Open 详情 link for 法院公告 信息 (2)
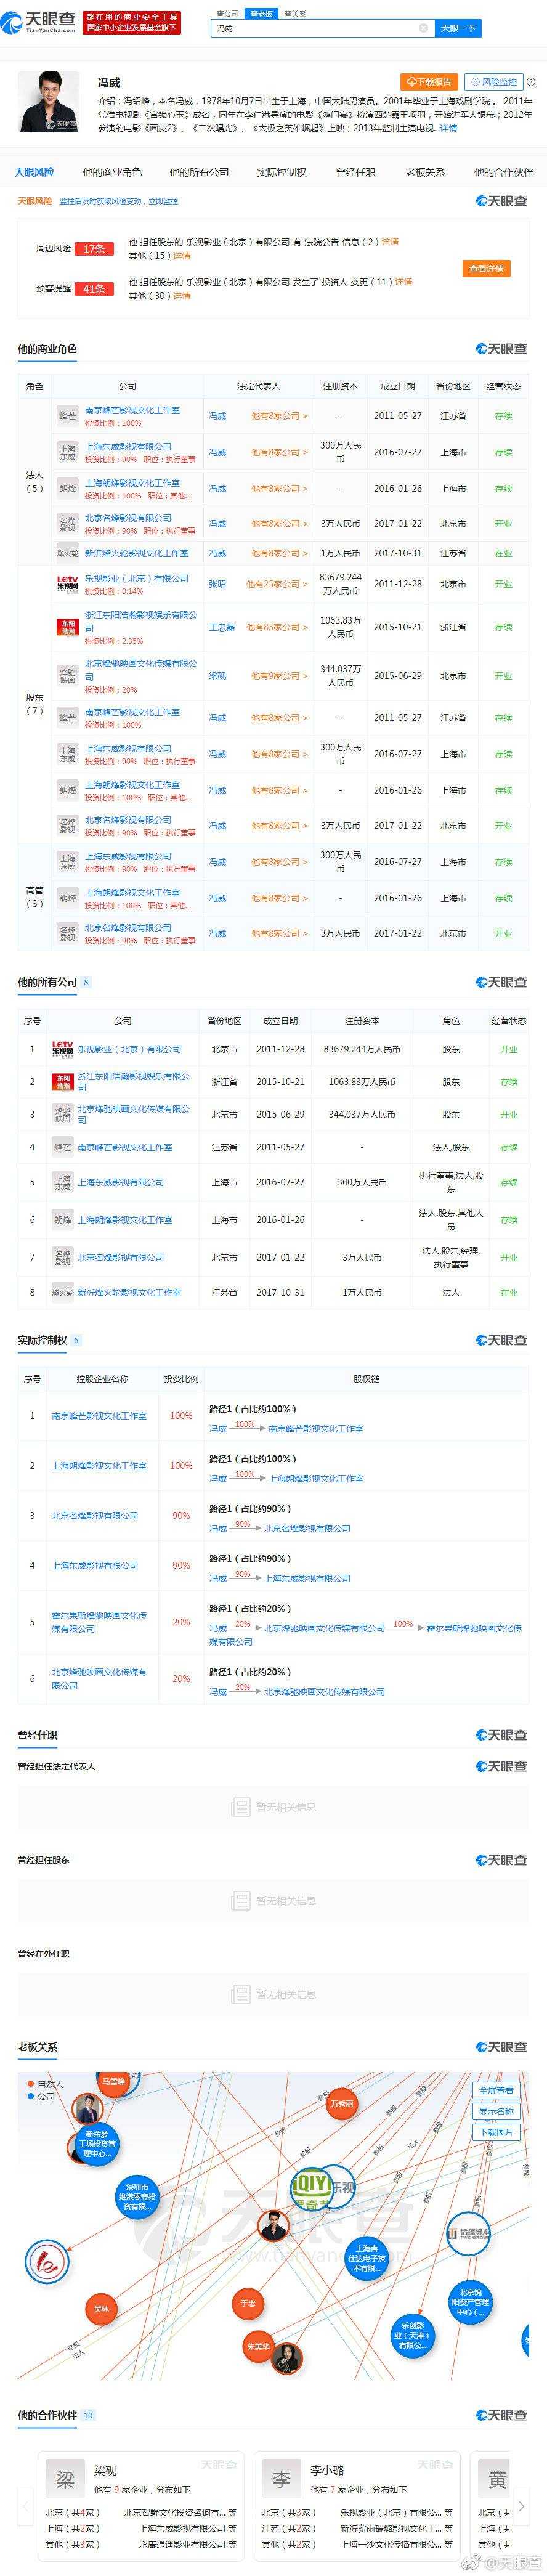The width and height of the screenshot is (547, 2576). click(x=389, y=242)
